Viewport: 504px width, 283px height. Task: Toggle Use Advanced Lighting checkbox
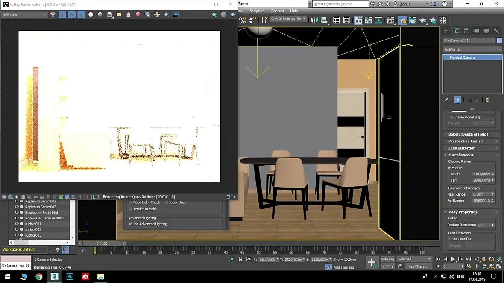tap(130, 224)
